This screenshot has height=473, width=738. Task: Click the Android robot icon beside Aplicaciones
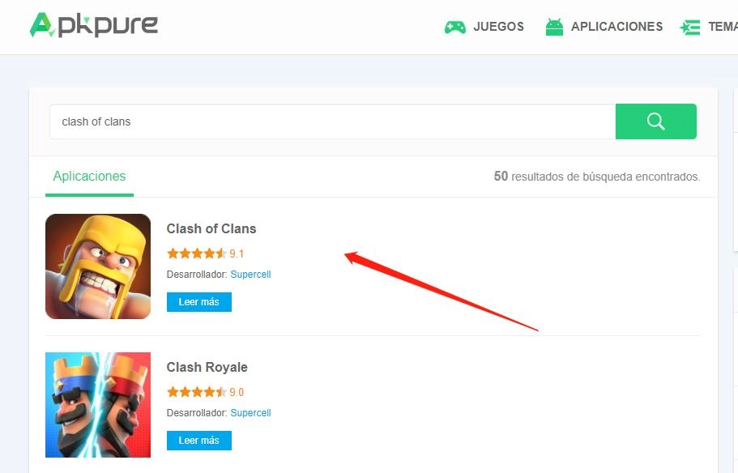[x=554, y=27]
